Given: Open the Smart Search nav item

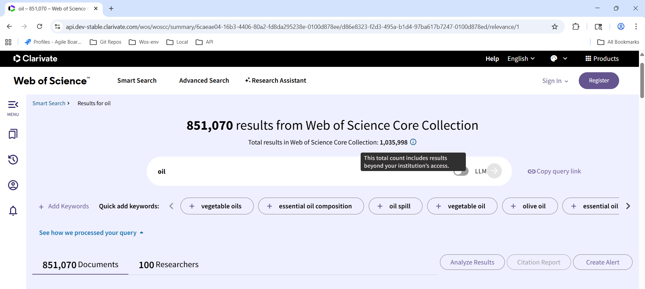Looking at the screenshot, I should 137,81.
